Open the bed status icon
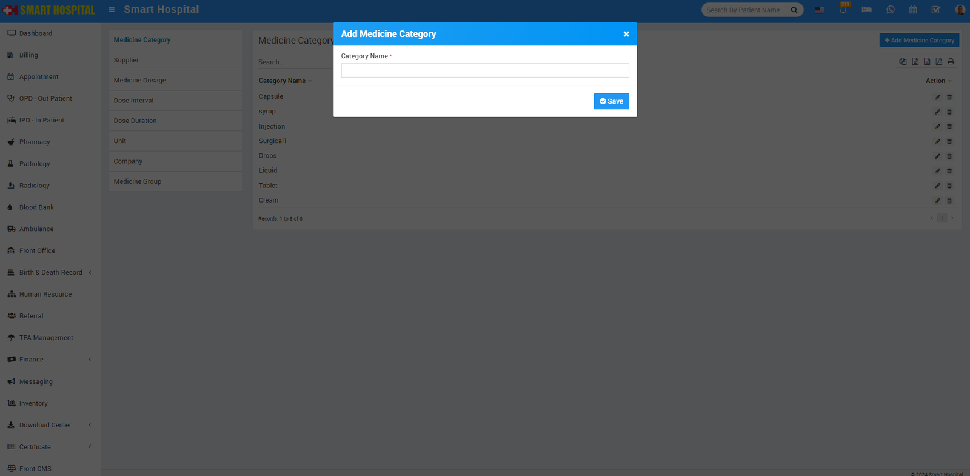Image resolution: width=970 pixels, height=476 pixels. tap(866, 10)
